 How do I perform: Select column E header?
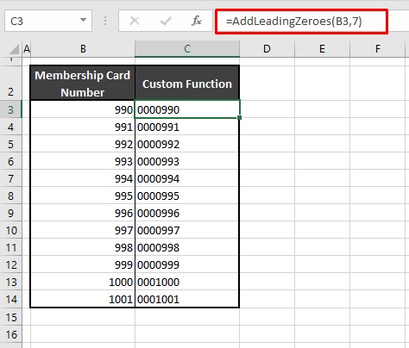pos(322,49)
